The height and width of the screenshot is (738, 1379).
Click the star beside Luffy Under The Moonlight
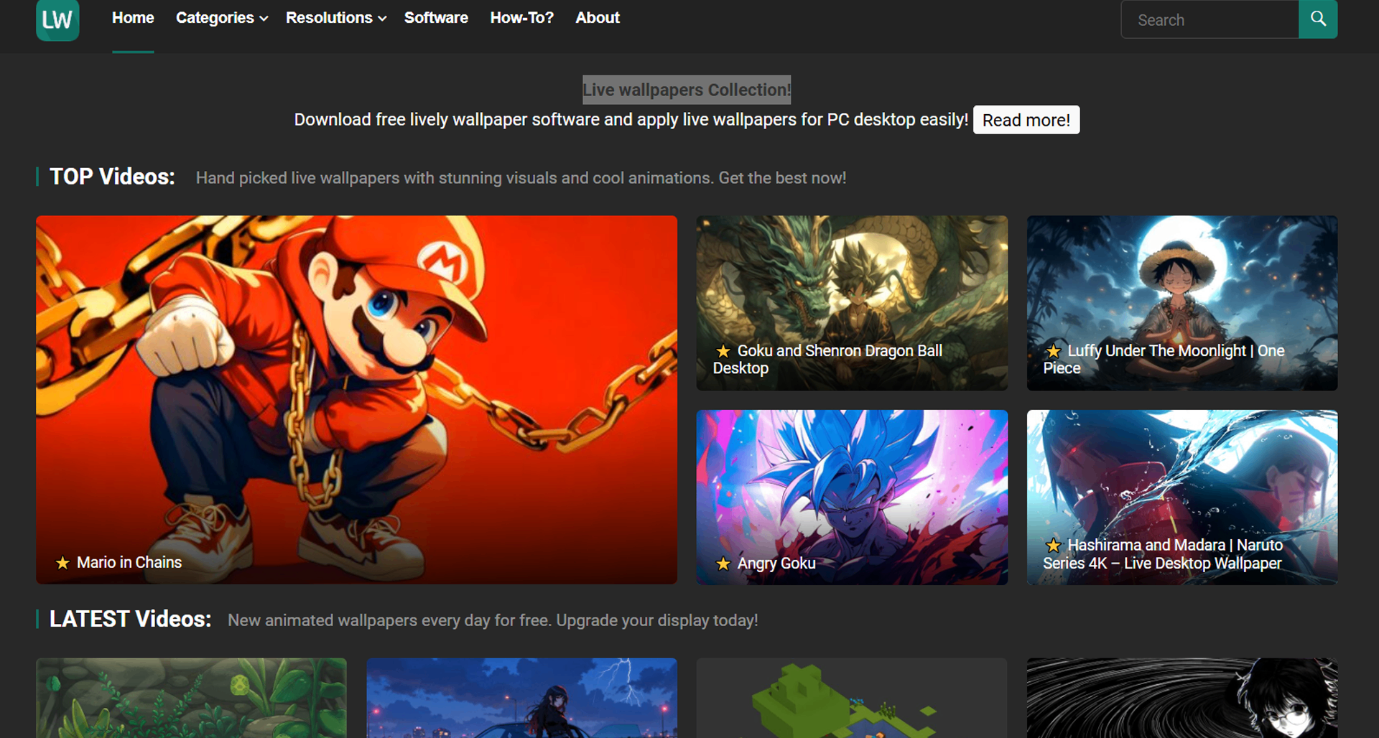click(1054, 351)
